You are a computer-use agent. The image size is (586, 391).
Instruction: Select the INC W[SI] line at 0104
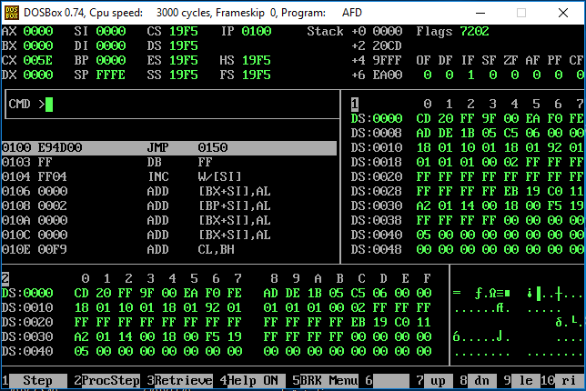[x=168, y=176]
